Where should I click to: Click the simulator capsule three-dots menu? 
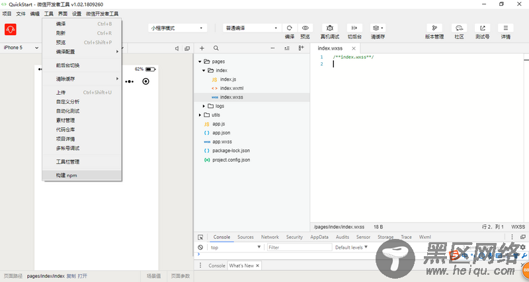130,81
